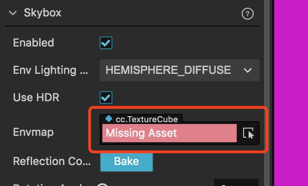Click the partially visible Rotation Angle slider handle

tap(102, 184)
